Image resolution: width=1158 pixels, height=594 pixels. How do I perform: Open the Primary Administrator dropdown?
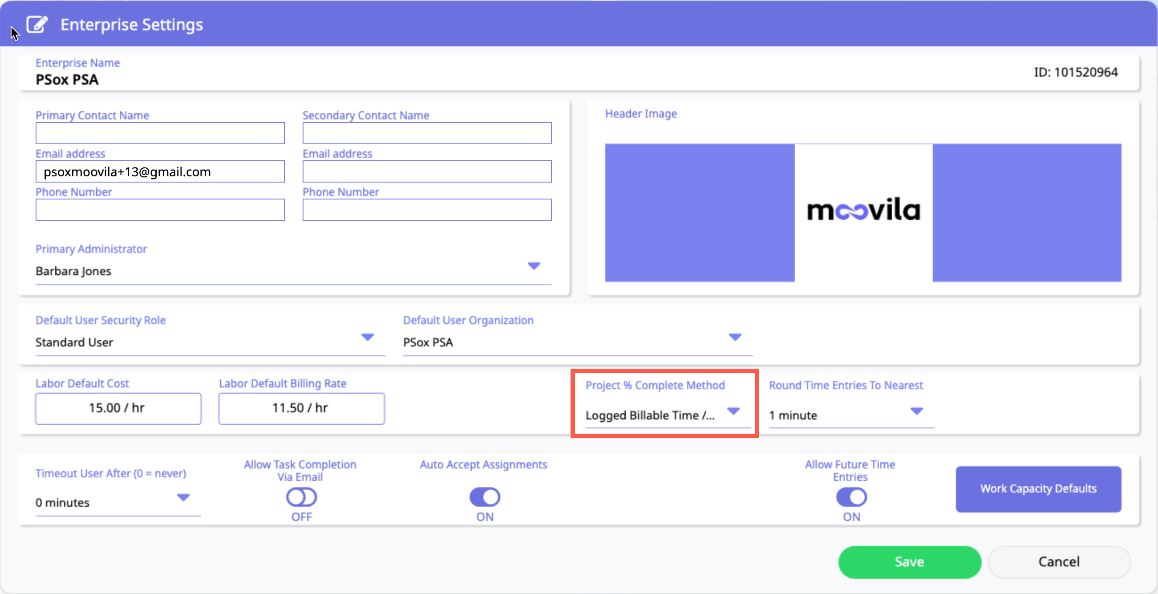[534, 266]
